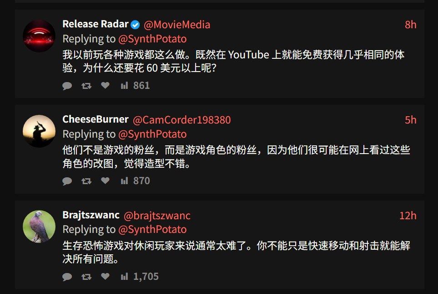The height and width of the screenshot is (294, 438).
Task: Like Brajtszwanc's tweet
Action: [105, 276]
